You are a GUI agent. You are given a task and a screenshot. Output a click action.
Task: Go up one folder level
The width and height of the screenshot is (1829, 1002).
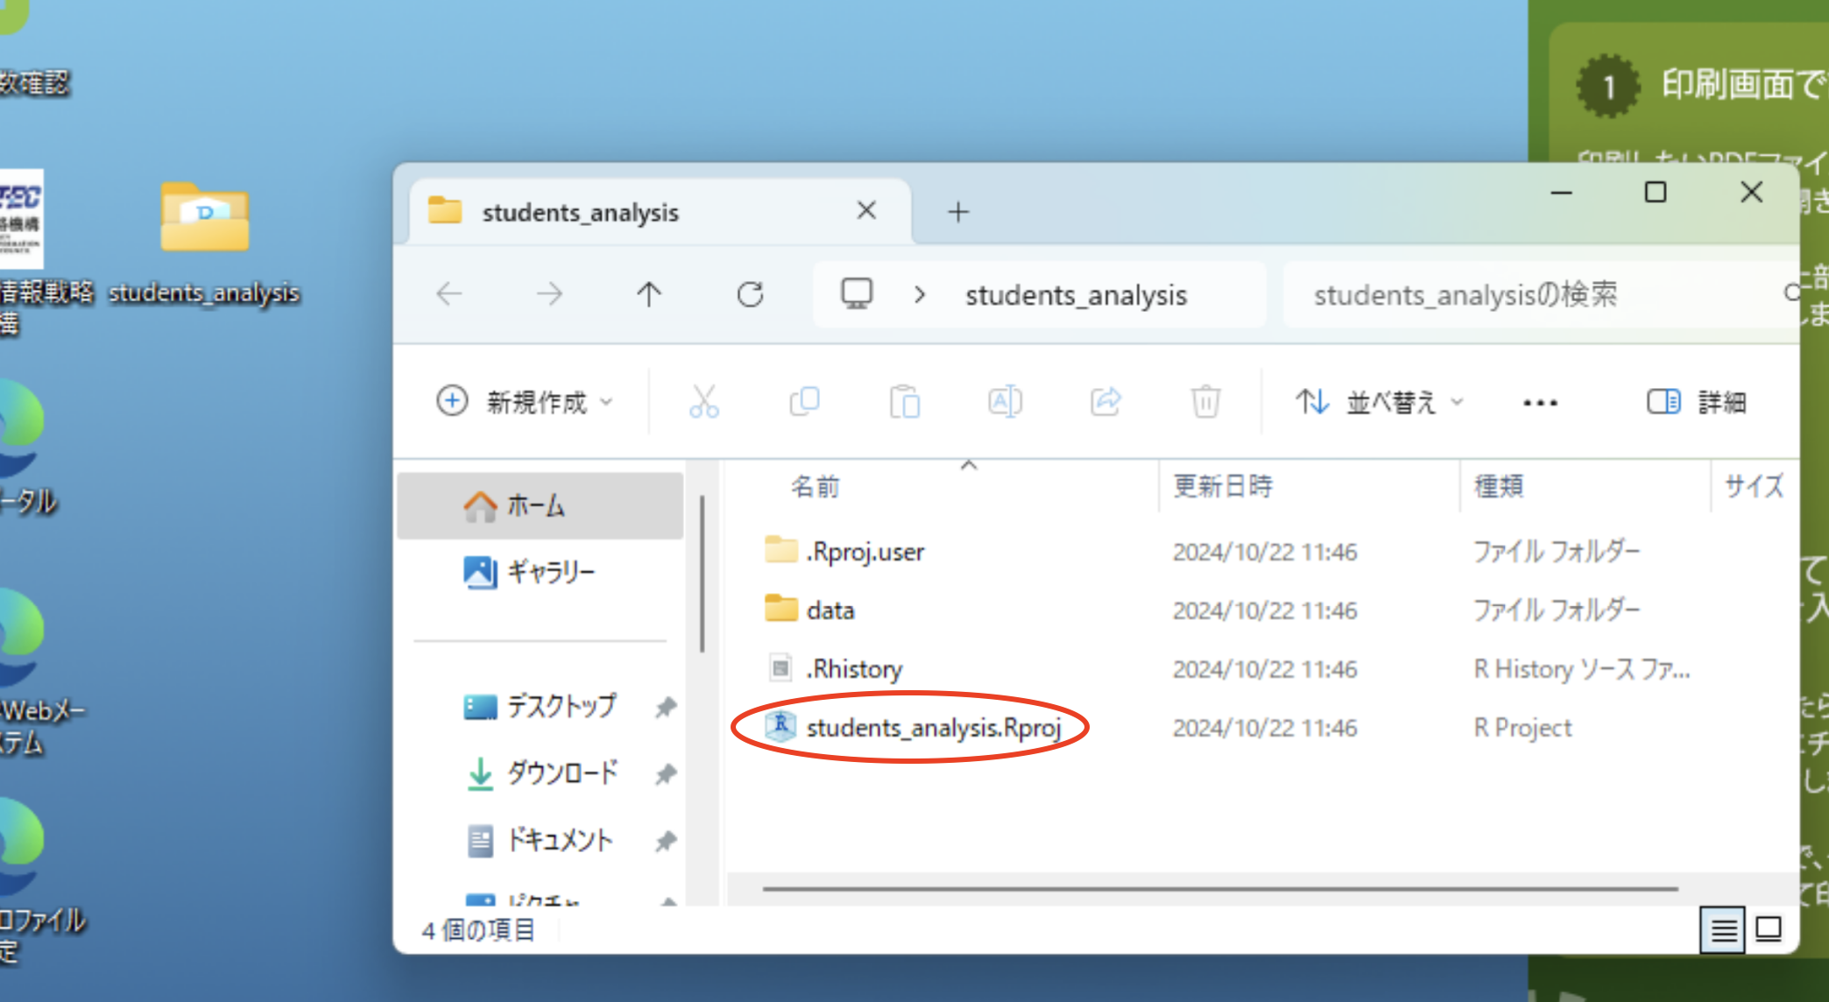pyautogui.click(x=649, y=294)
